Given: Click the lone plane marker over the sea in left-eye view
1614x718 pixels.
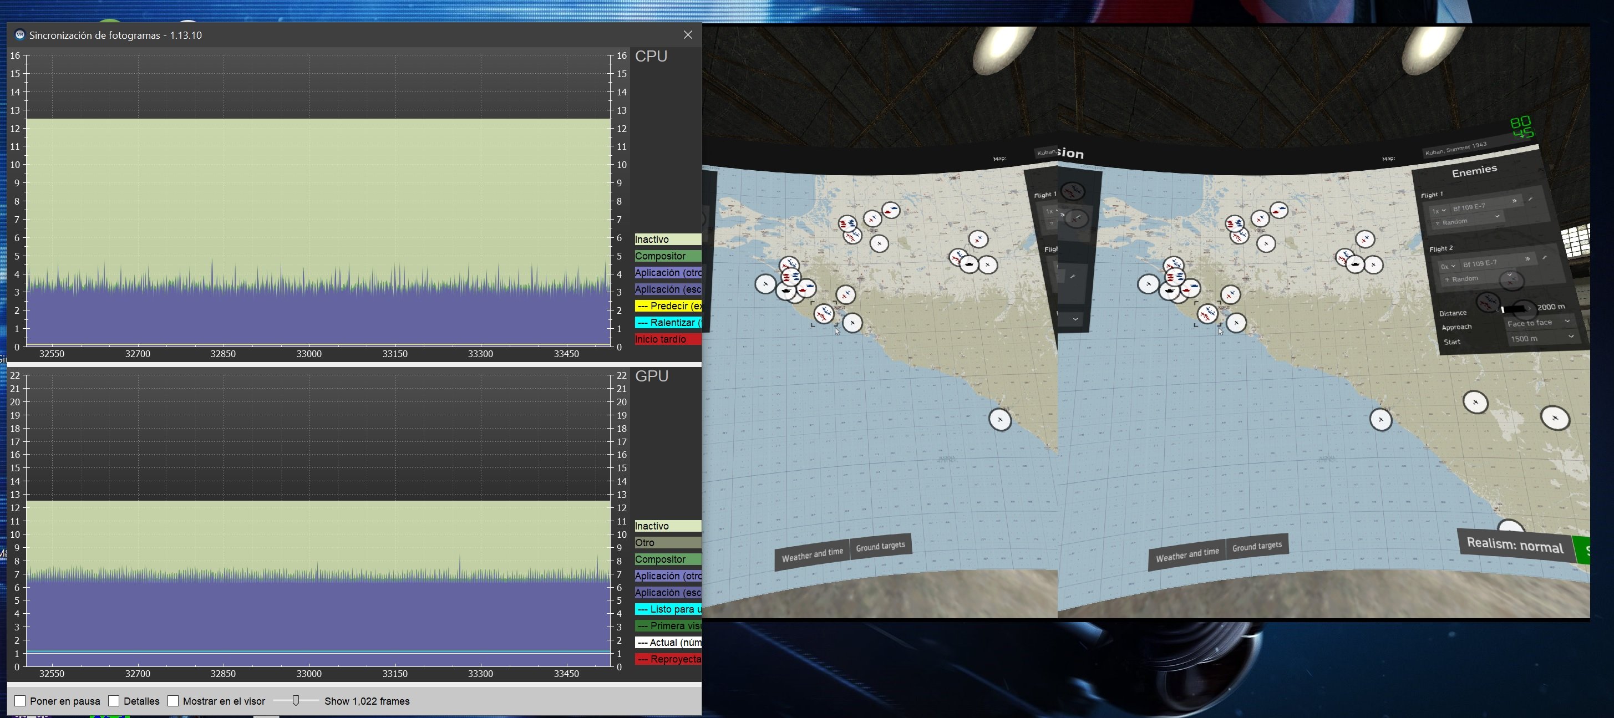Looking at the screenshot, I should pos(999,419).
